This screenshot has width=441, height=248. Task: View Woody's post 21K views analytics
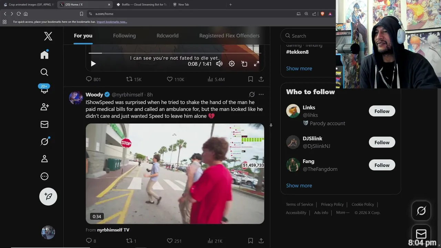click(x=215, y=241)
